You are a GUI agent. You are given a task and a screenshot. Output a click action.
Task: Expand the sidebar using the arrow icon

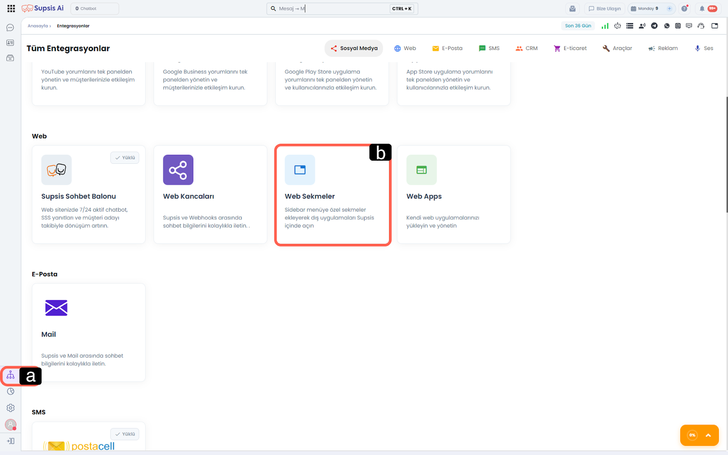10,441
